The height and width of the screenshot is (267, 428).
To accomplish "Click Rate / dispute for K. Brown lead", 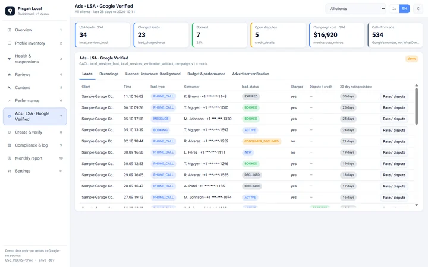I will pos(394,97).
